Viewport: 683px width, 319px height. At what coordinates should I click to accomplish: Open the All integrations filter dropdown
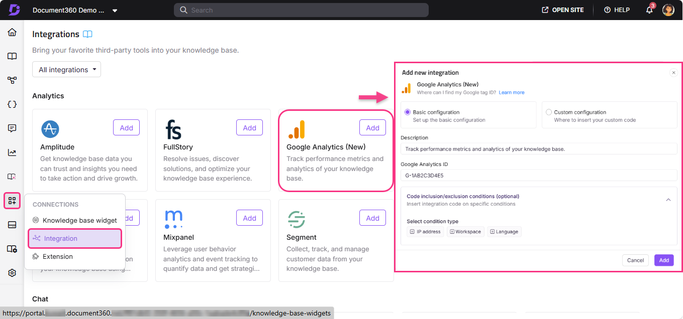click(66, 69)
